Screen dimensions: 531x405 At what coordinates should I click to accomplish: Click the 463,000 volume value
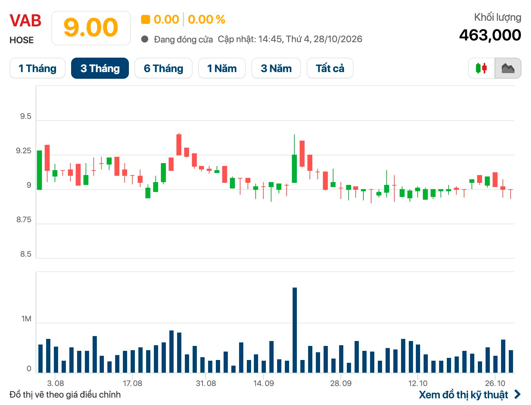click(x=490, y=35)
